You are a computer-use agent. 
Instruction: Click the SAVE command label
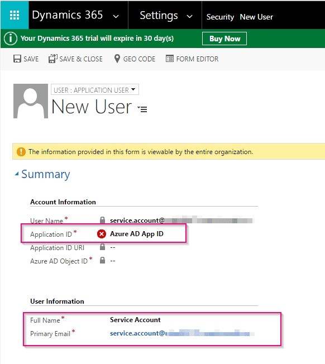(x=31, y=59)
